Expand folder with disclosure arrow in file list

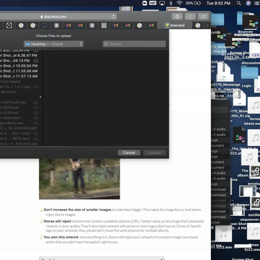click(41, 97)
